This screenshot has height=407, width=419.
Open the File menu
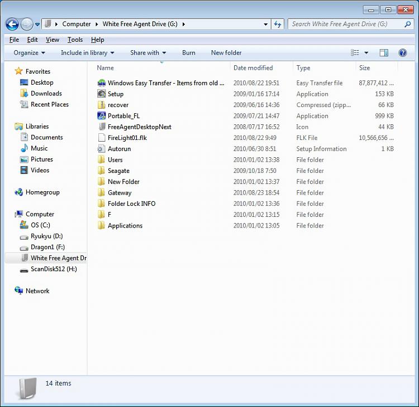[14, 40]
